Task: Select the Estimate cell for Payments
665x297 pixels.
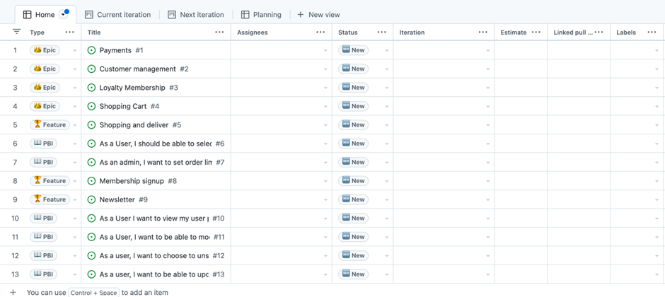Action: (521, 50)
